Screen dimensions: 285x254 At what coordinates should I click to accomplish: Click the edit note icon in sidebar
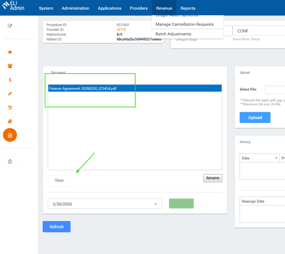10,25
